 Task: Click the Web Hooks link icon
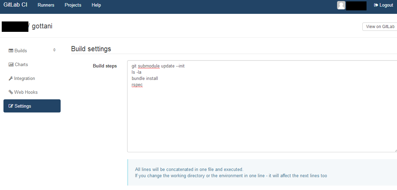(x=11, y=92)
